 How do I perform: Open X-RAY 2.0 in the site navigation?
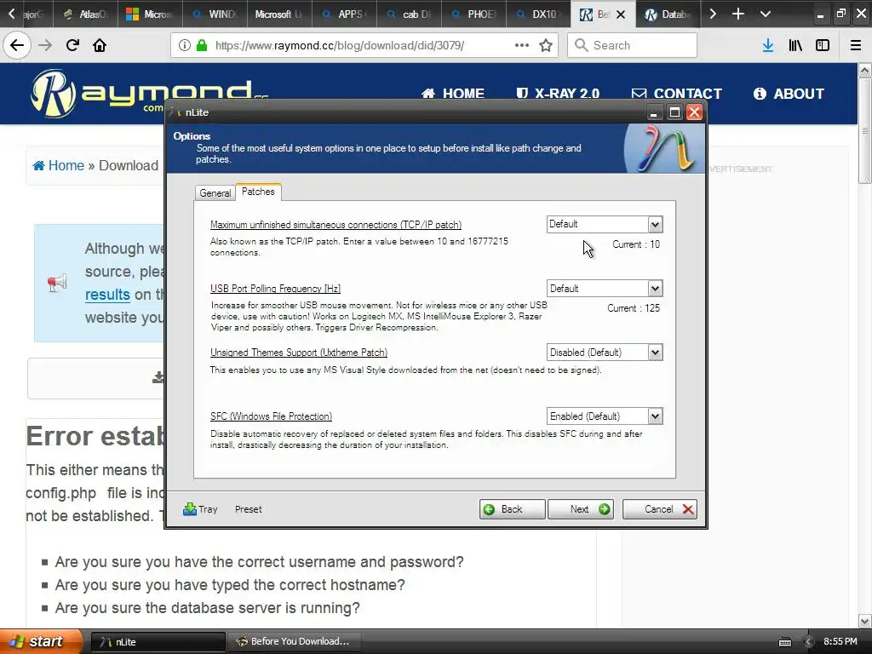click(558, 94)
